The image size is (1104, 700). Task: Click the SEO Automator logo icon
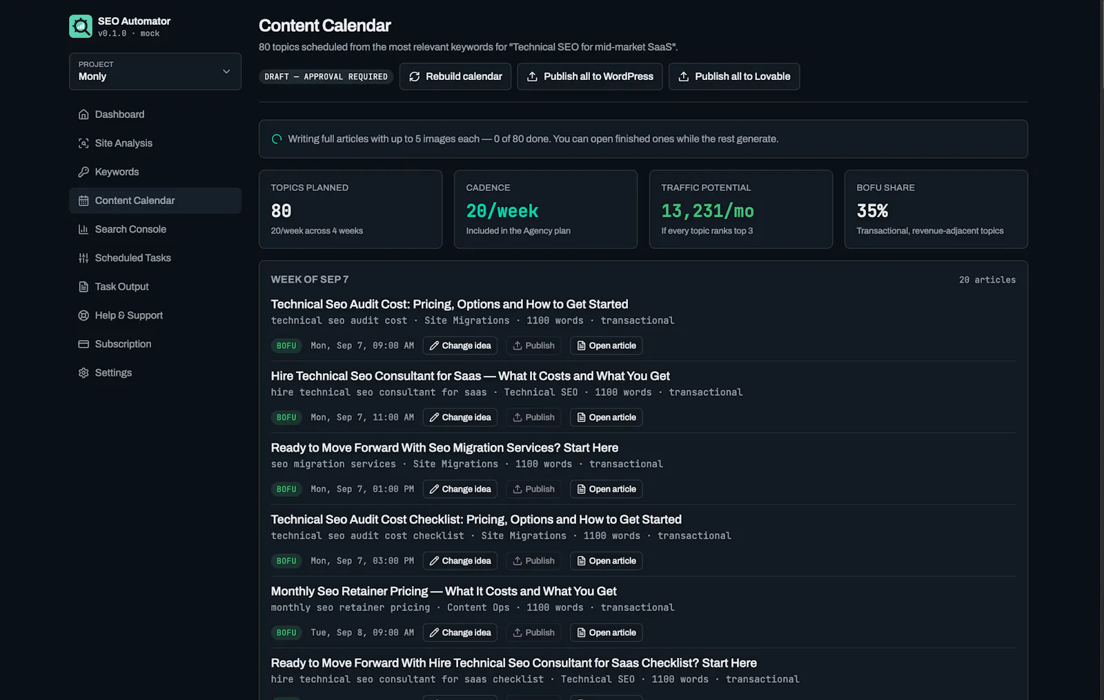click(81, 26)
